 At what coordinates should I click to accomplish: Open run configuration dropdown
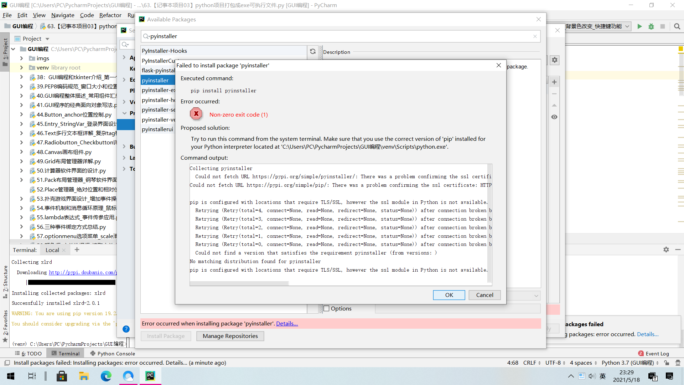(627, 26)
